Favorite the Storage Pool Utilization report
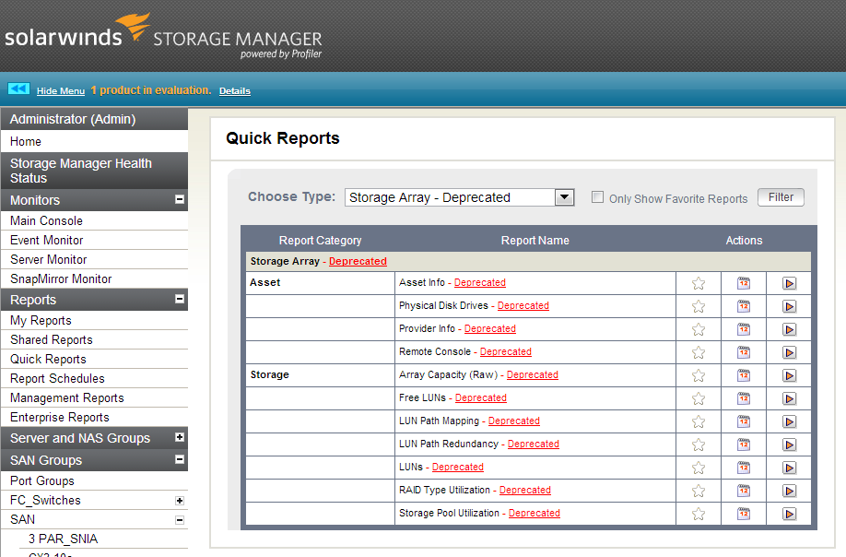 coord(699,514)
